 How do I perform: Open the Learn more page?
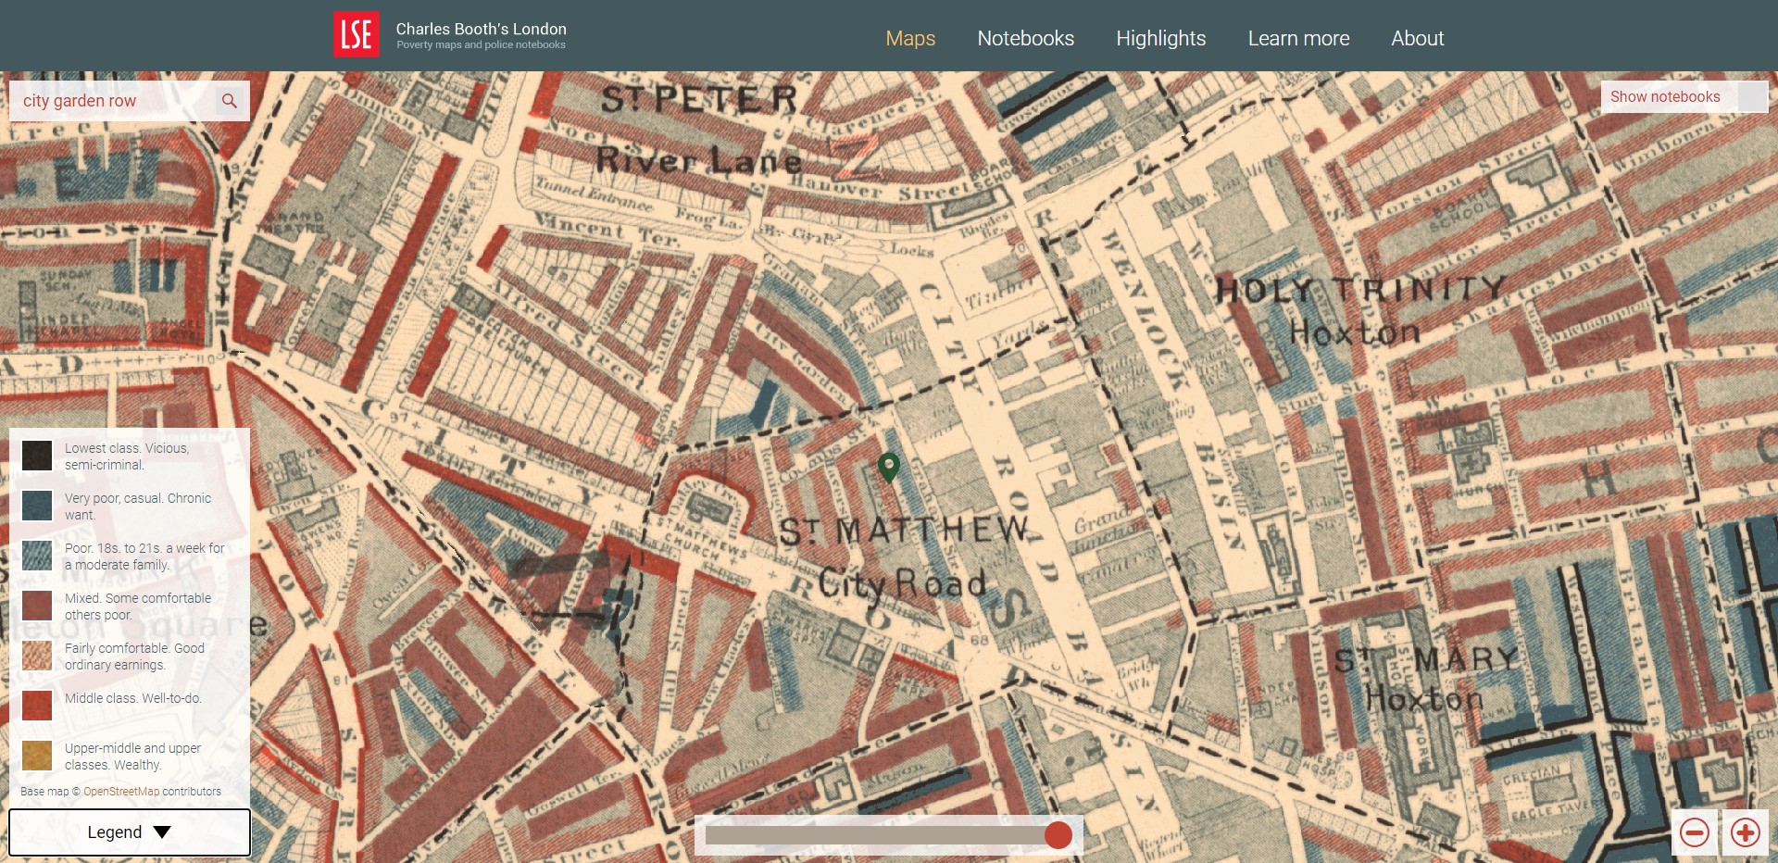tap(1298, 38)
